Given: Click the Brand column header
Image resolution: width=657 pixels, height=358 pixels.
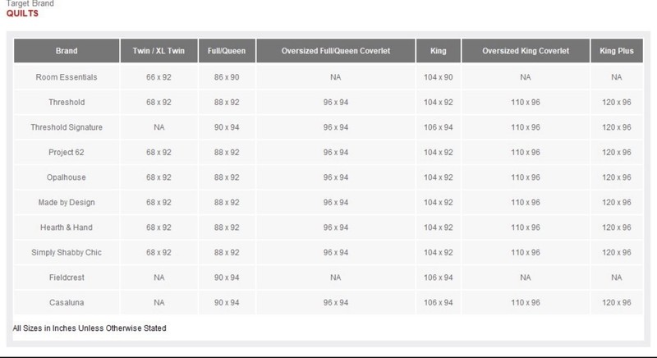Looking at the screenshot, I should [x=67, y=51].
